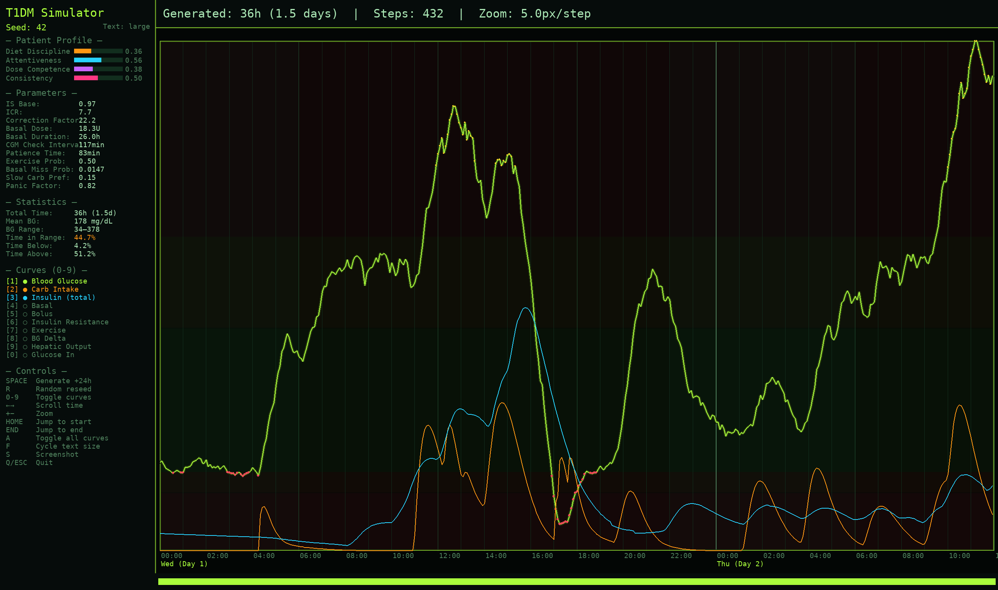Click 'Steps: 432' in header
Screen dimensions: 998x590
tap(408, 14)
